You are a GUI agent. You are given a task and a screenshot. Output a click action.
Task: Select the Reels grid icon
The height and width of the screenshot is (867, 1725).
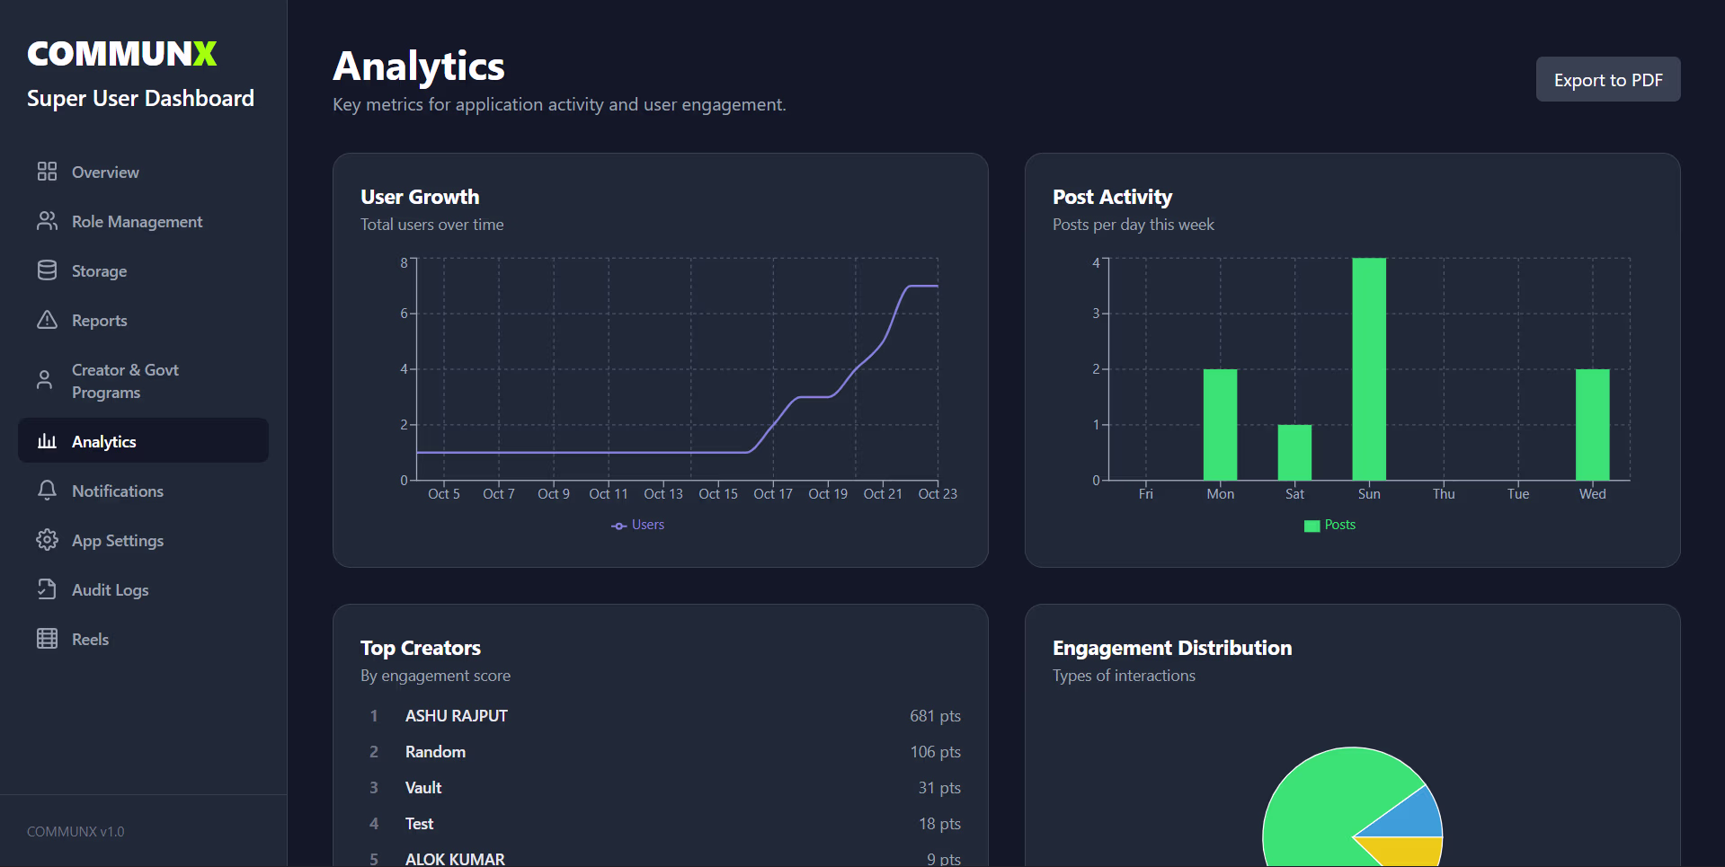48,639
